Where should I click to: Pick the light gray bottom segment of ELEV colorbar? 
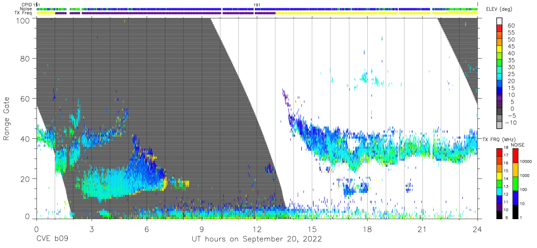point(500,126)
